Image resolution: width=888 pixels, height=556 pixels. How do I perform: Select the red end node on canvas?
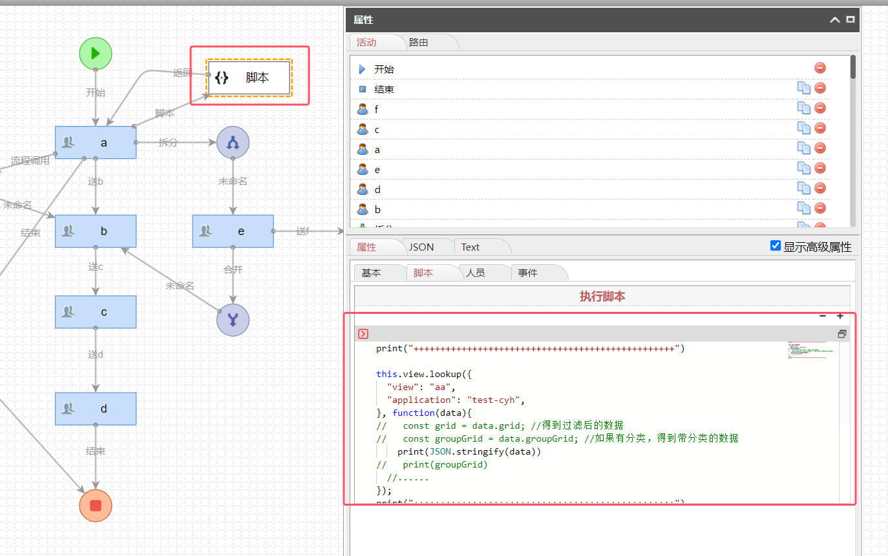(96, 505)
